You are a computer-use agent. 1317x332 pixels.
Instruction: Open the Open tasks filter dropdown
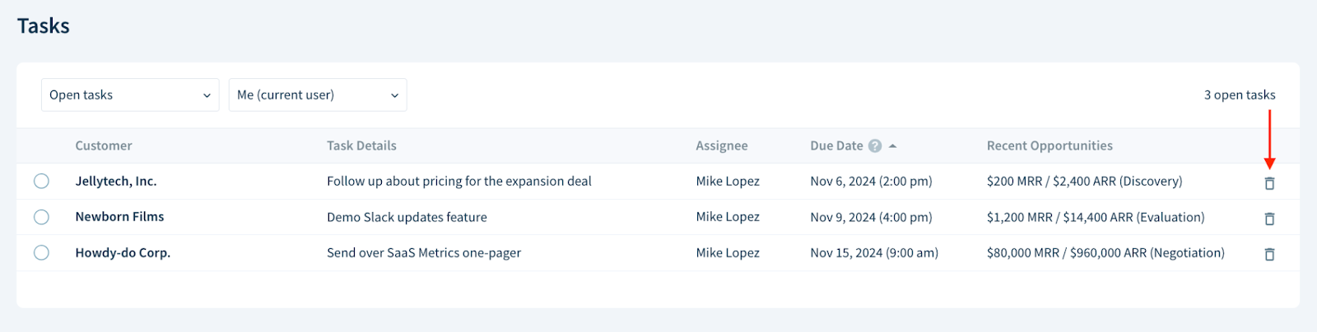[130, 95]
